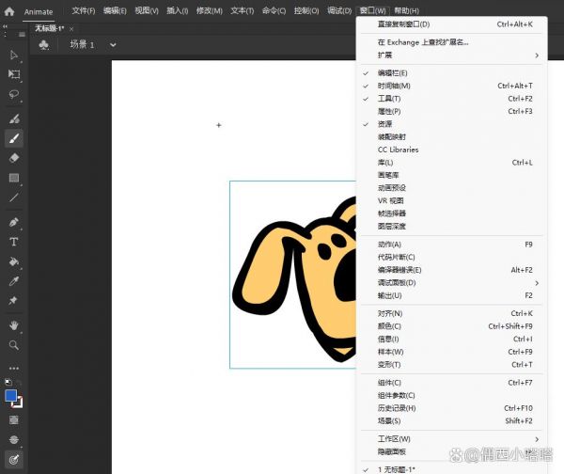Open CC Libraries panel from menu
Image resolution: width=564 pixels, height=474 pixels.
coord(398,150)
